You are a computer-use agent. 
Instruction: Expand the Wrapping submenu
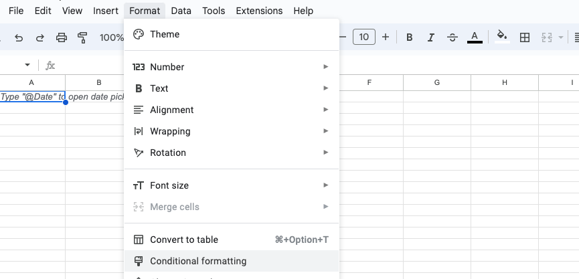[232, 131]
